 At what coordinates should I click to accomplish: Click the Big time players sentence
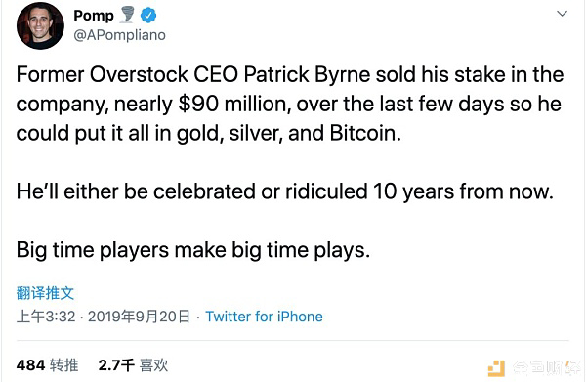[193, 250]
